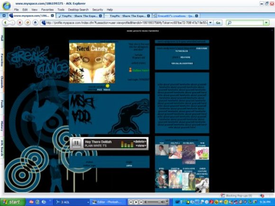Open the 3 AOL taskbar group
Screen dimensions: 275x206
72,202
